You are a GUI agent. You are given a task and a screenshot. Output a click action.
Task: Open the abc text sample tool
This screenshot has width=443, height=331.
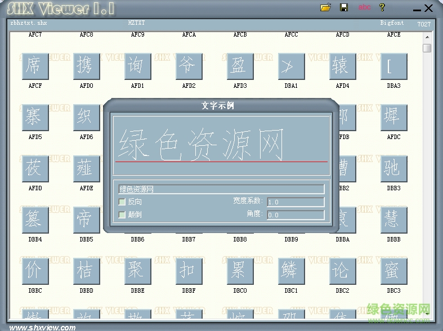tap(364, 7)
